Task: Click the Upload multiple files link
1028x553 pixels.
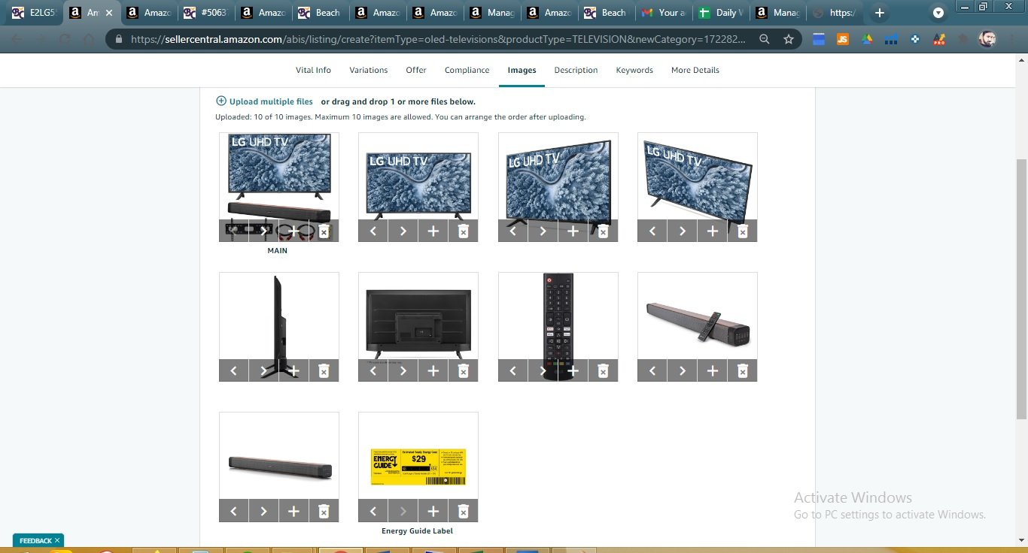Action: coord(271,101)
